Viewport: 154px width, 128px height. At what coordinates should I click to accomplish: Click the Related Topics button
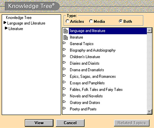pyautogui.click(x=132, y=123)
